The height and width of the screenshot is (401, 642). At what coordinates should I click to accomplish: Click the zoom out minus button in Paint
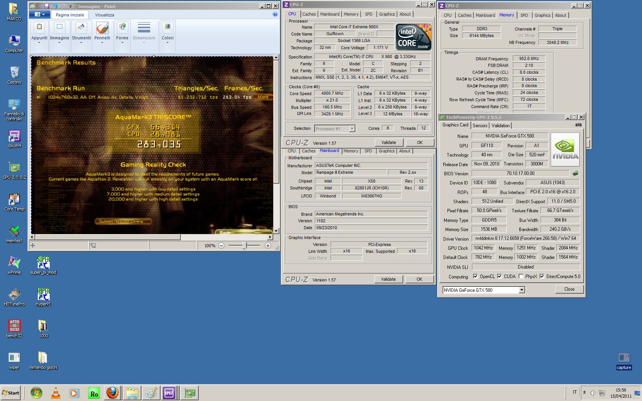coord(221,246)
